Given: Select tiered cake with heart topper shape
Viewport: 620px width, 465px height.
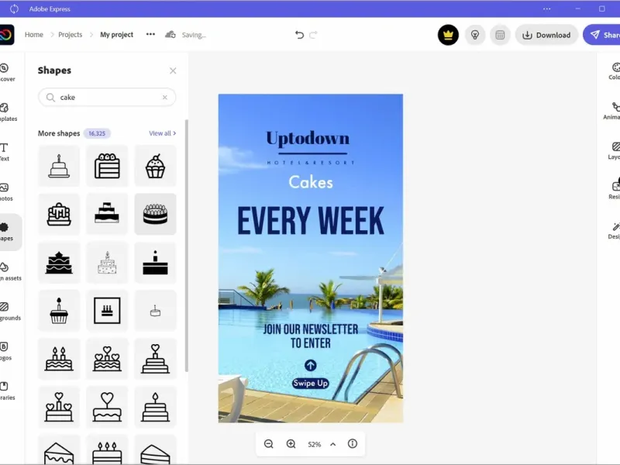Looking at the screenshot, I should tap(156, 359).
